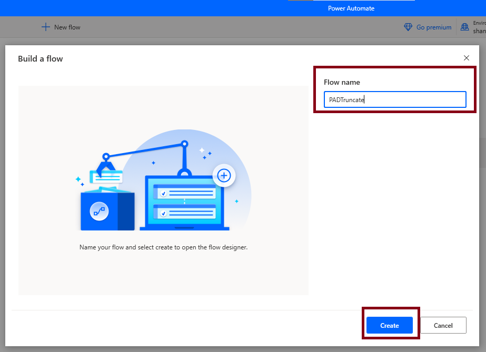Select the Power Automate header tab
Screen dimensions: 486x352
click(351, 8)
